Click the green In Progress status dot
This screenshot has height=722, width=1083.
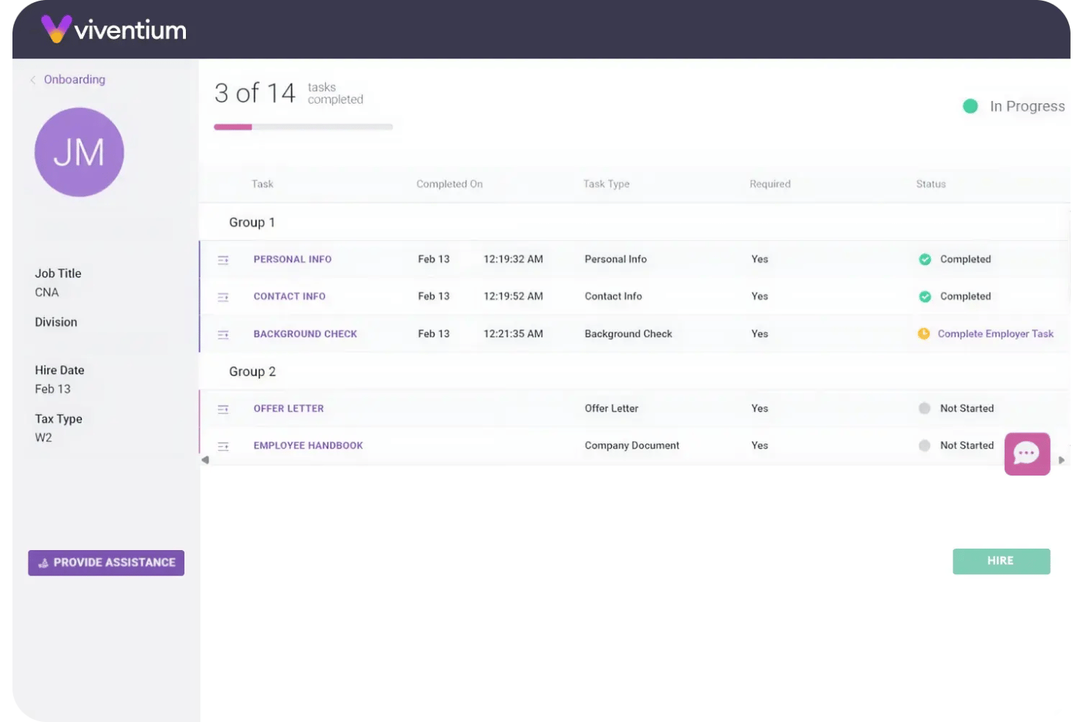pyautogui.click(x=970, y=106)
